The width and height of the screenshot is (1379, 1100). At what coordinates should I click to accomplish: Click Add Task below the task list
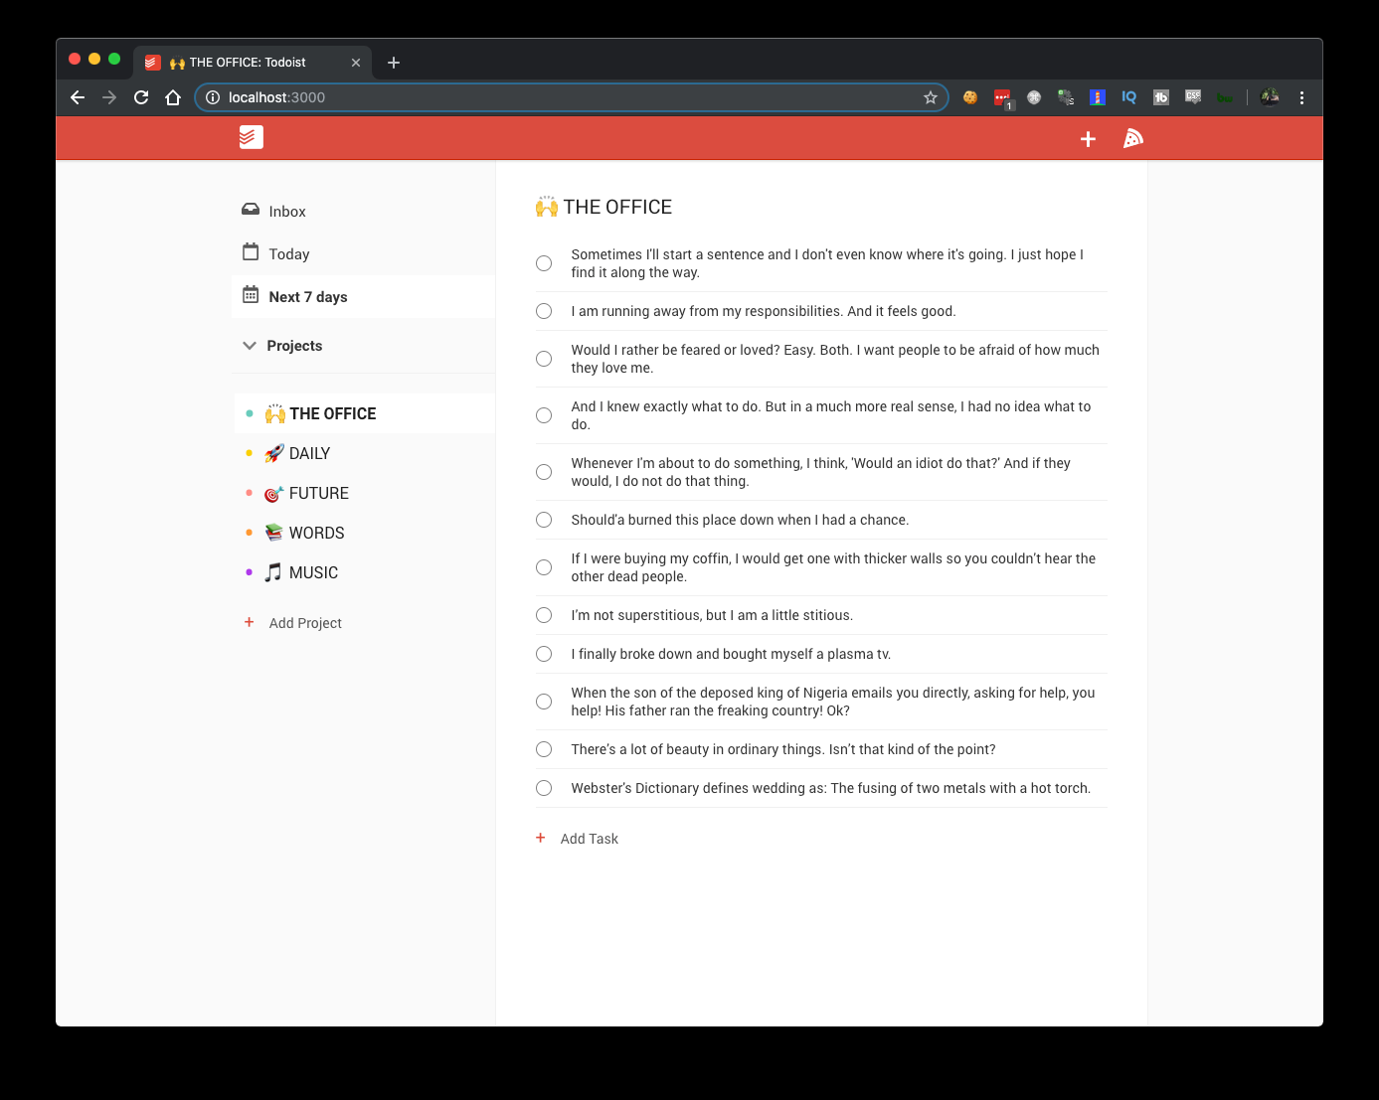pos(591,838)
